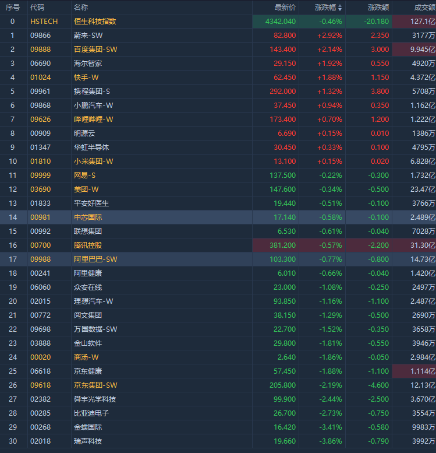436x453 pixels.
Task: Select 海尔智家 in the list
Action: (88, 64)
